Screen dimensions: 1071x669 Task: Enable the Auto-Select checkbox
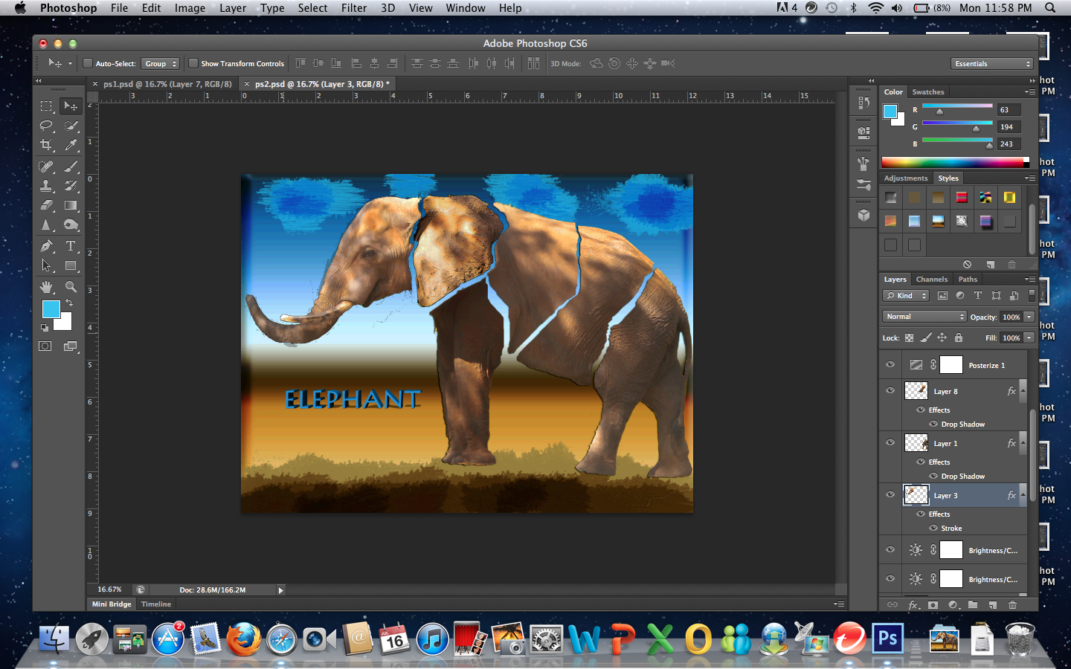pos(87,63)
